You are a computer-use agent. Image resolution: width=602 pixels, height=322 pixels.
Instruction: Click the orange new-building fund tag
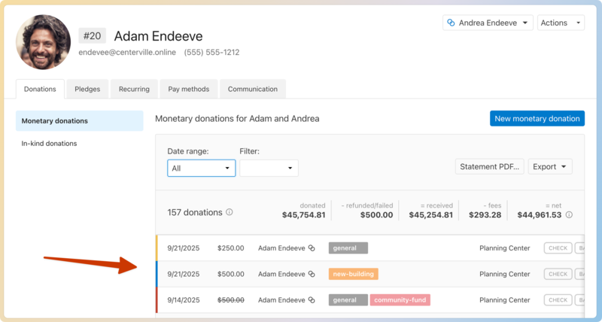pos(353,275)
